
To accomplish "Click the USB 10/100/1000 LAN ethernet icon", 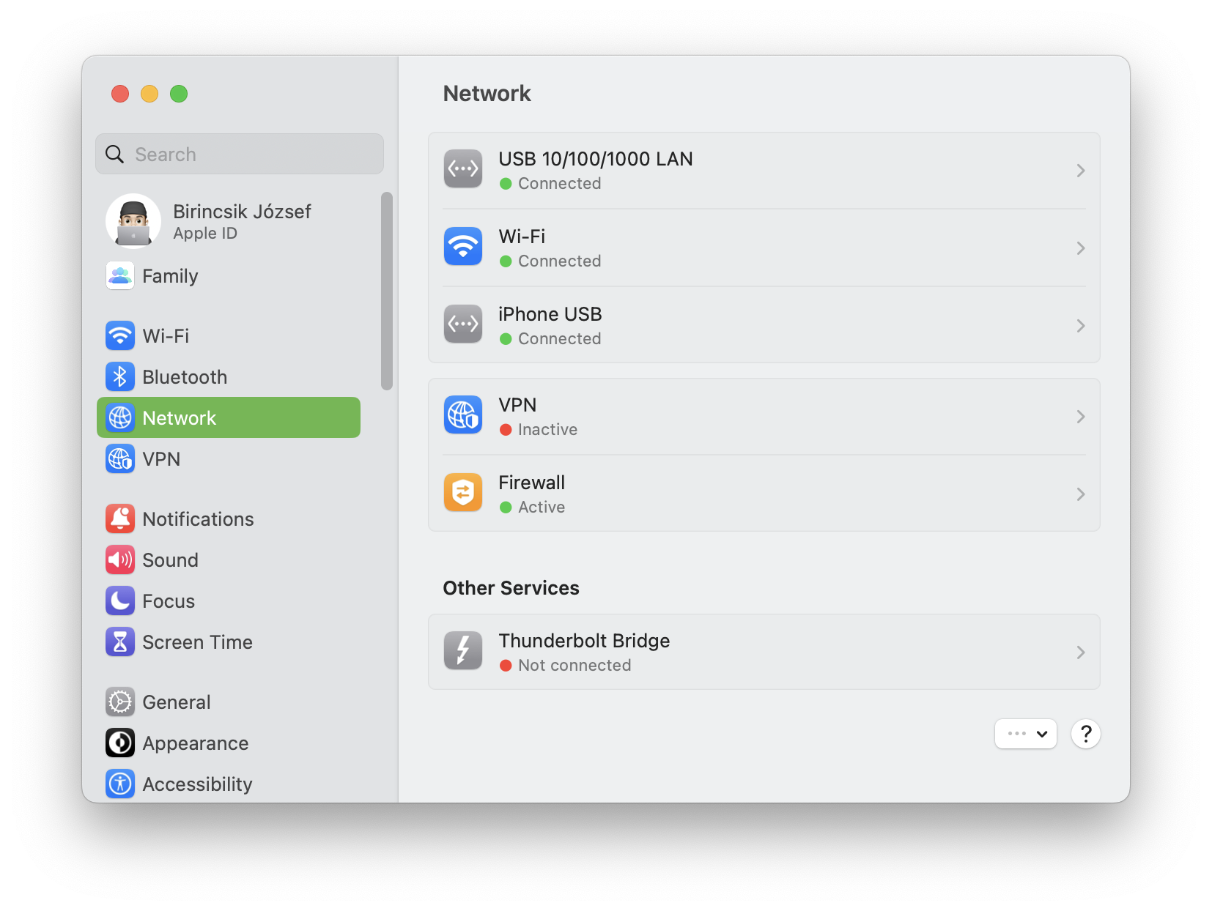I will (x=463, y=169).
